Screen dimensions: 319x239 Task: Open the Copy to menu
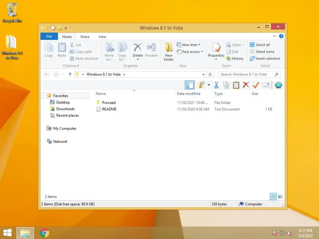pos(122,52)
